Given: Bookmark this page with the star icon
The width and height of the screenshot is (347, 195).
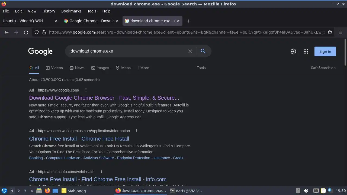Looking at the screenshot, I should pos(330,32).
